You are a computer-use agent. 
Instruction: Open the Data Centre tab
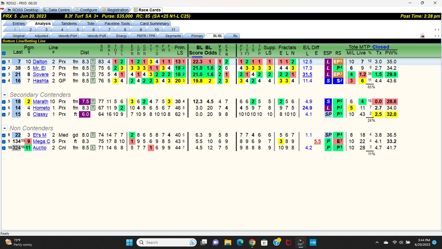coord(57,10)
